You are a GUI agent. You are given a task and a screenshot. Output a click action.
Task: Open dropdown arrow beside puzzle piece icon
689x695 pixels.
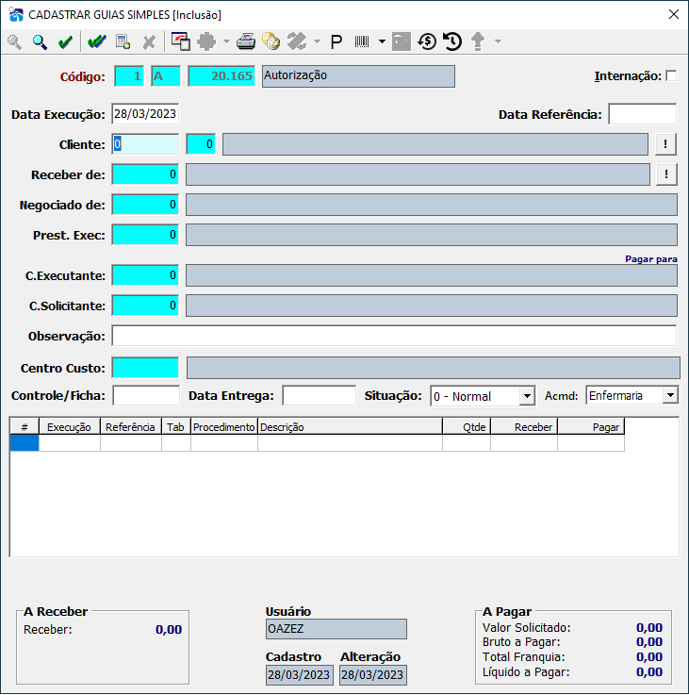226,41
